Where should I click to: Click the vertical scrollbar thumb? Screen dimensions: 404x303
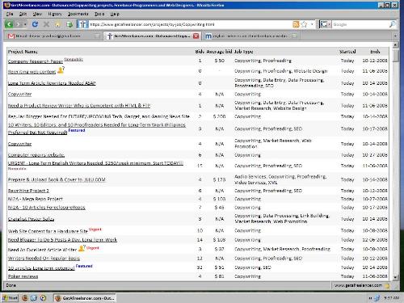pyautogui.click(x=395, y=55)
